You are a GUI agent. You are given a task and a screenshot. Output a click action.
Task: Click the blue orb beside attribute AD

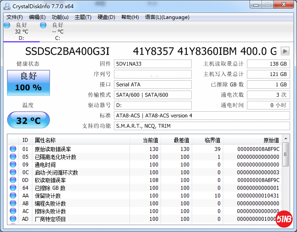click(13, 219)
